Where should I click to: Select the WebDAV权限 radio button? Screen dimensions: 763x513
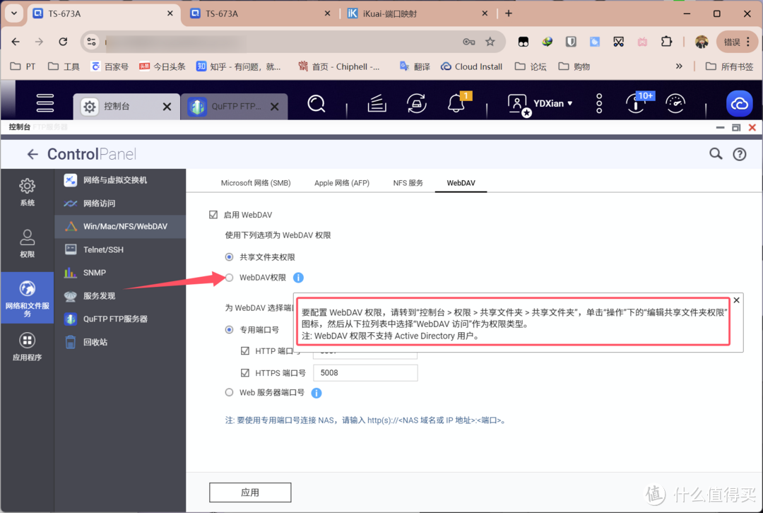[x=229, y=278]
